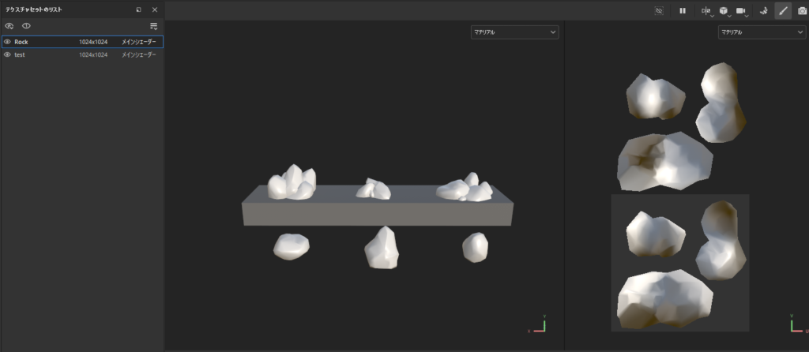Pause the viewport rendering
This screenshot has height=352, width=809.
tap(683, 11)
